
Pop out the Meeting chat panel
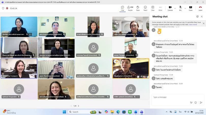(x=197, y=16)
